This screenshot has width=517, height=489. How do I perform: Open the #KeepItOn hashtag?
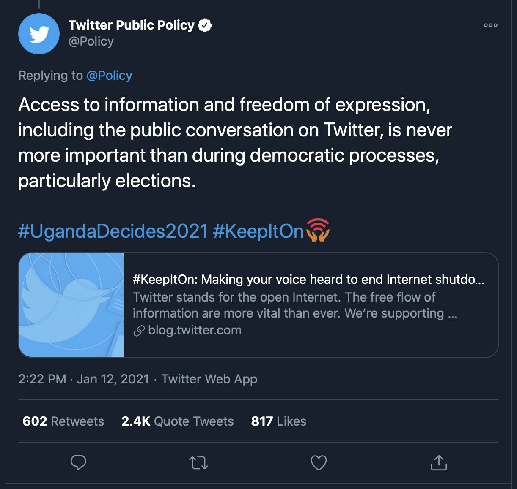258,231
